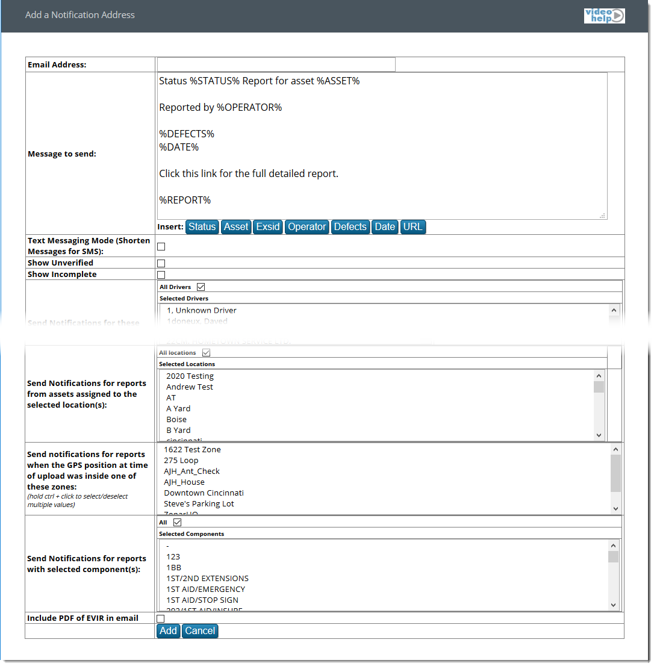Select the 'AJH_Ant_Check' zone
The image size is (654, 666).
click(192, 471)
